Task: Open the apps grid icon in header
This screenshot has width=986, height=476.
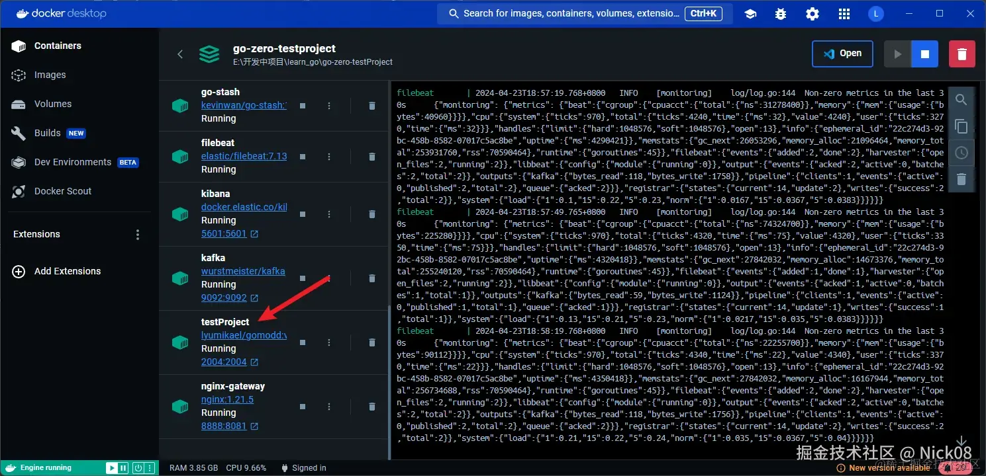Action: pyautogui.click(x=844, y=14)
